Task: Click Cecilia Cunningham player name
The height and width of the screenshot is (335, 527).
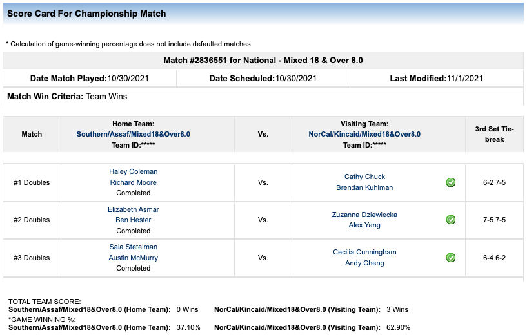Action: click(x=364, y=252)
